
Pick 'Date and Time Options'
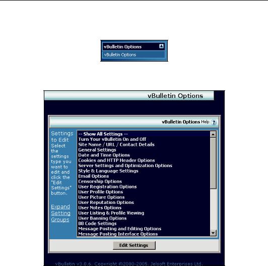pos(144,155)
